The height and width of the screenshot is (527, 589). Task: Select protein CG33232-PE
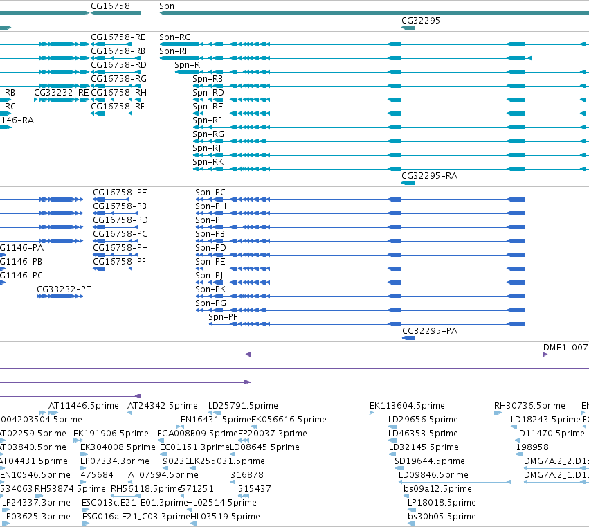coord(64,289)
